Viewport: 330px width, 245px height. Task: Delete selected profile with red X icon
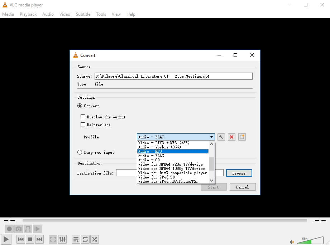pos(231,137)
